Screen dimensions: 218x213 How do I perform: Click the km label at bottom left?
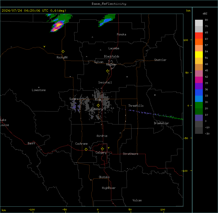(4, 210)
